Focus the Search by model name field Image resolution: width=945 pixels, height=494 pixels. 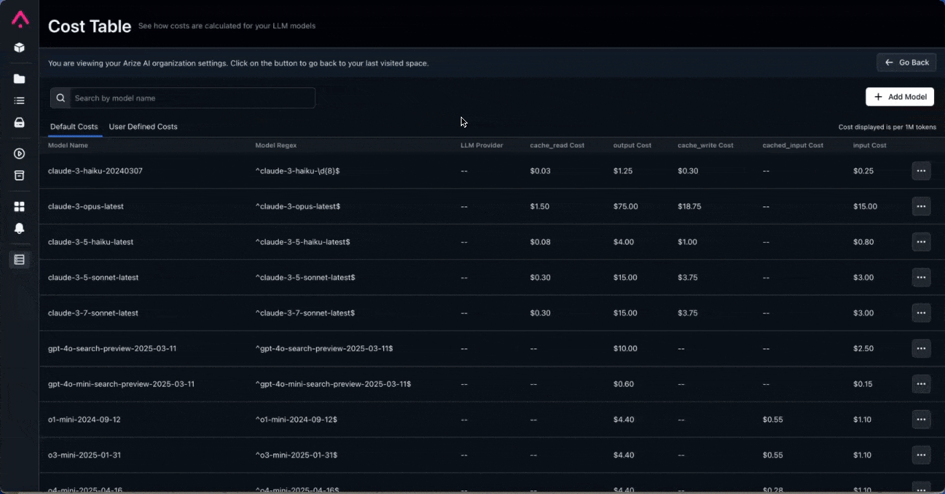[x=183, y=98]
